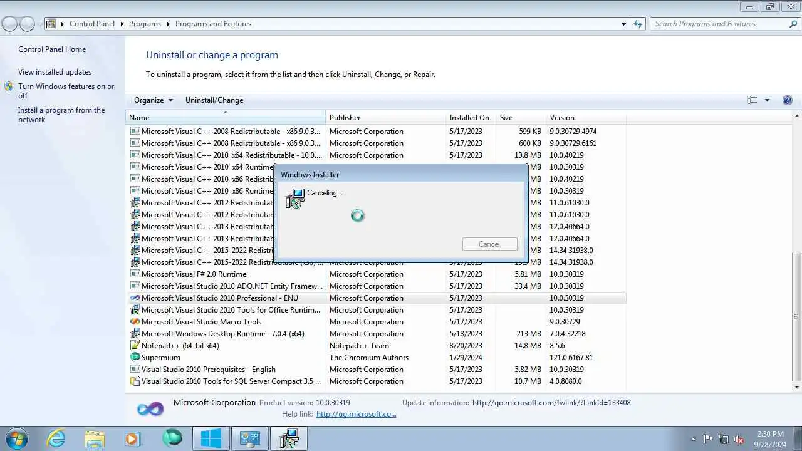Open Turn Windows features on or off
Screen dimensions: 802x451
point(66,91)
